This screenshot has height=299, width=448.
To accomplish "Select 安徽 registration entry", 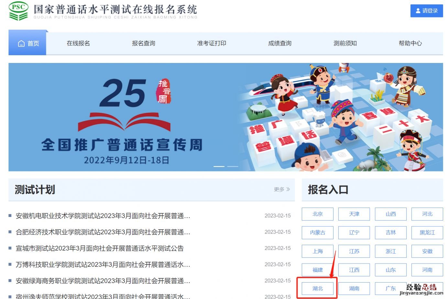I will [x=427, y=251].
